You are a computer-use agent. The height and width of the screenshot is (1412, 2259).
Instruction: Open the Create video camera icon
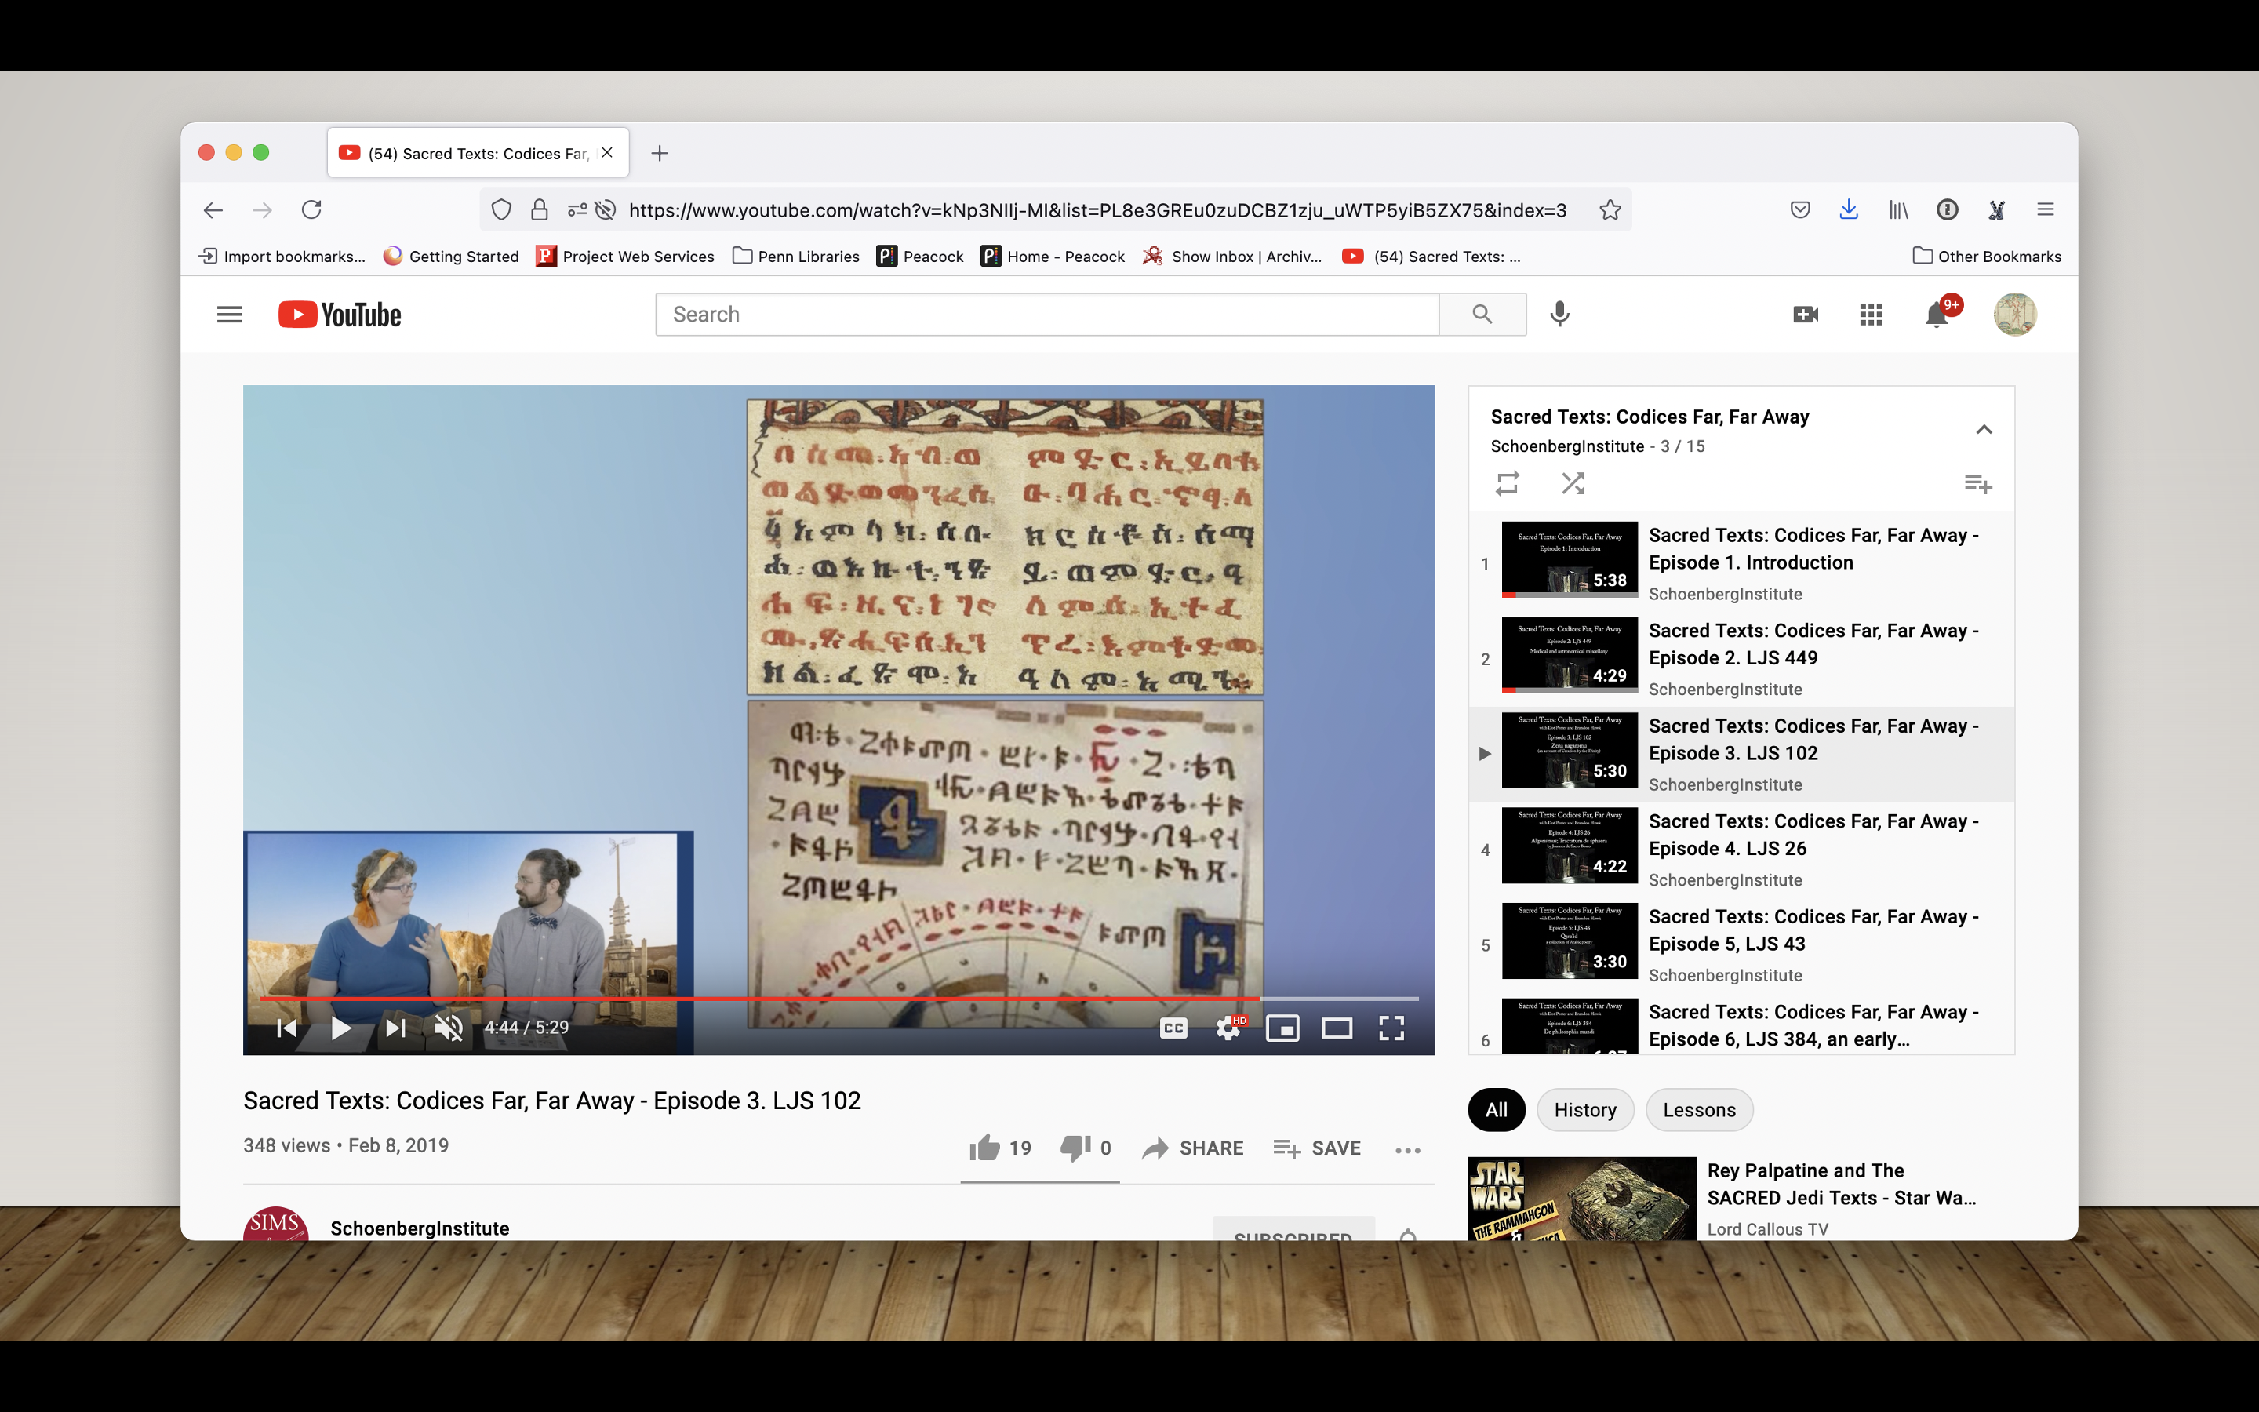[1806, 315]
